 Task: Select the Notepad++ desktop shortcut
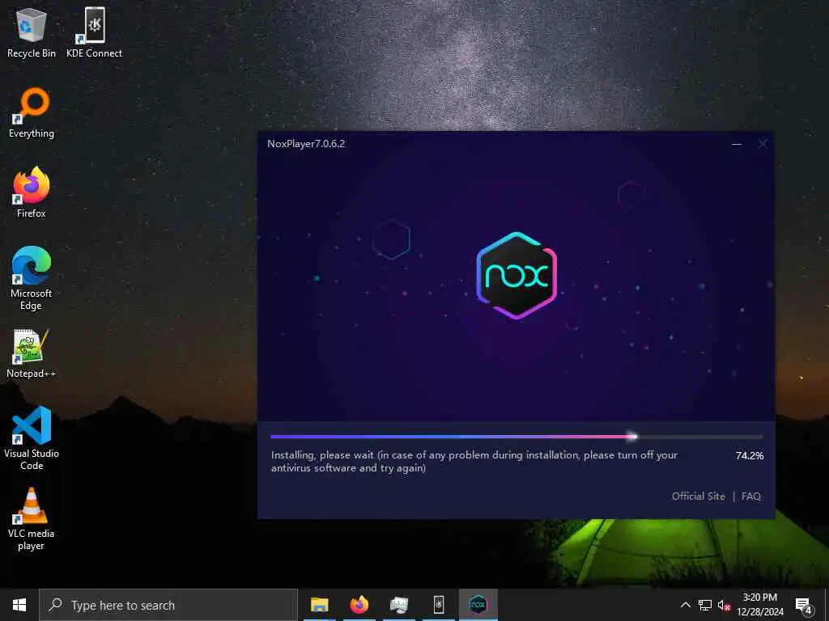point(32,353)
